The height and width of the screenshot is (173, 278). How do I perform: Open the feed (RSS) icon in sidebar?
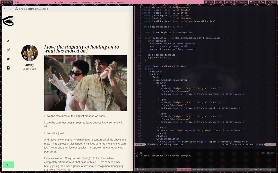[8, 41]
